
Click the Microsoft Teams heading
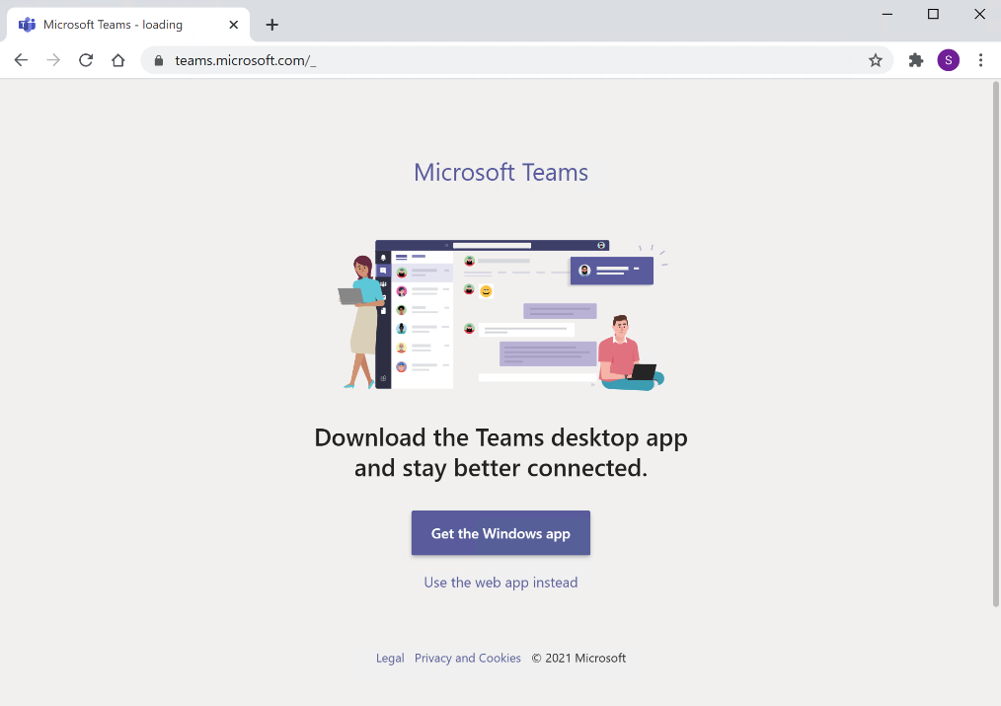coord(500,173)
